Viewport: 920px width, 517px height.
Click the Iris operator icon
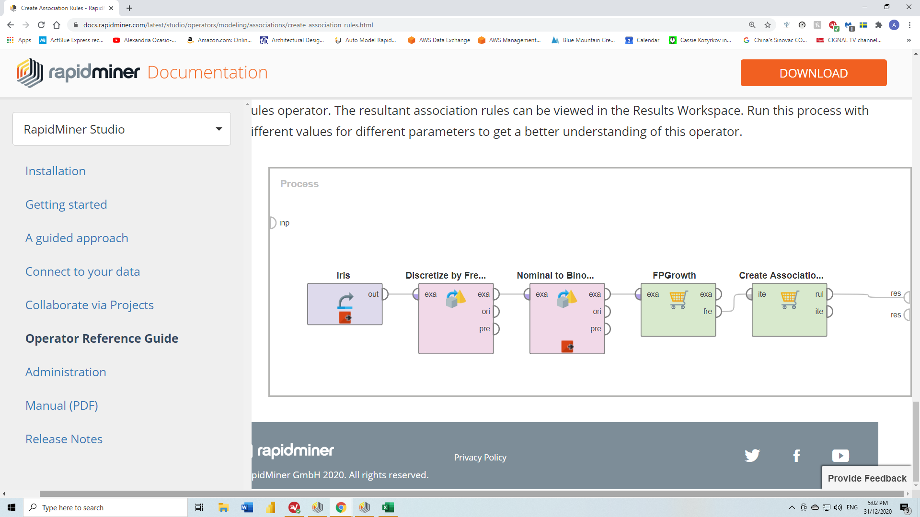[x=345, y=301]
